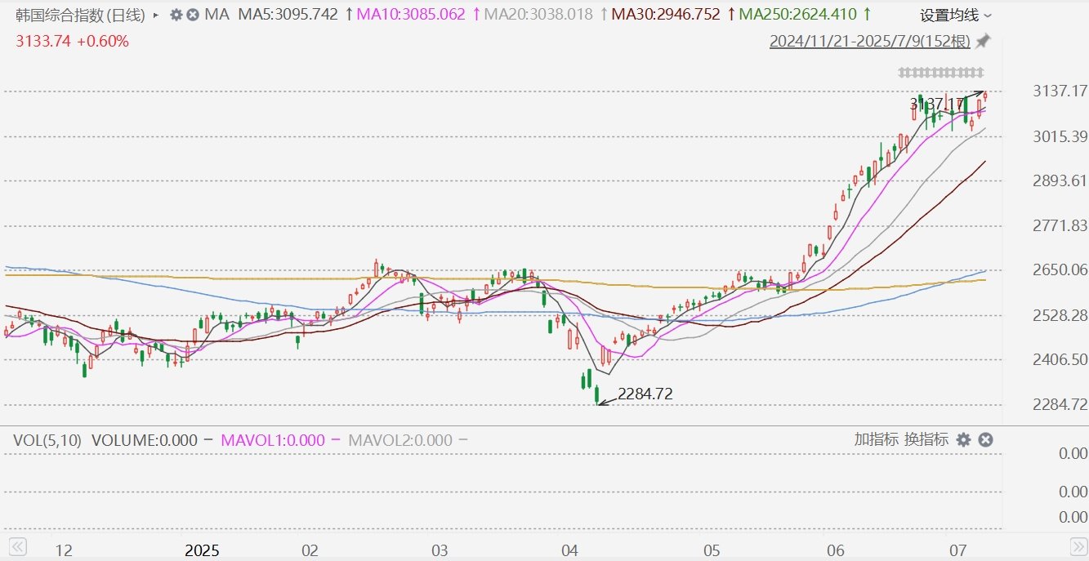Viewport: 1089px width, 561px height.
Task: Click the MA indicator name label
Action: pyautogui.click(x=216, y=15)
